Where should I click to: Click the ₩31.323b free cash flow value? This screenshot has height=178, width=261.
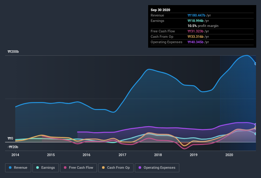[196, 31]
